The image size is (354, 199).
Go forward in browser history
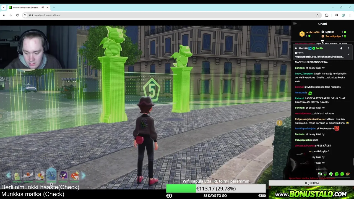coord(11,15)
